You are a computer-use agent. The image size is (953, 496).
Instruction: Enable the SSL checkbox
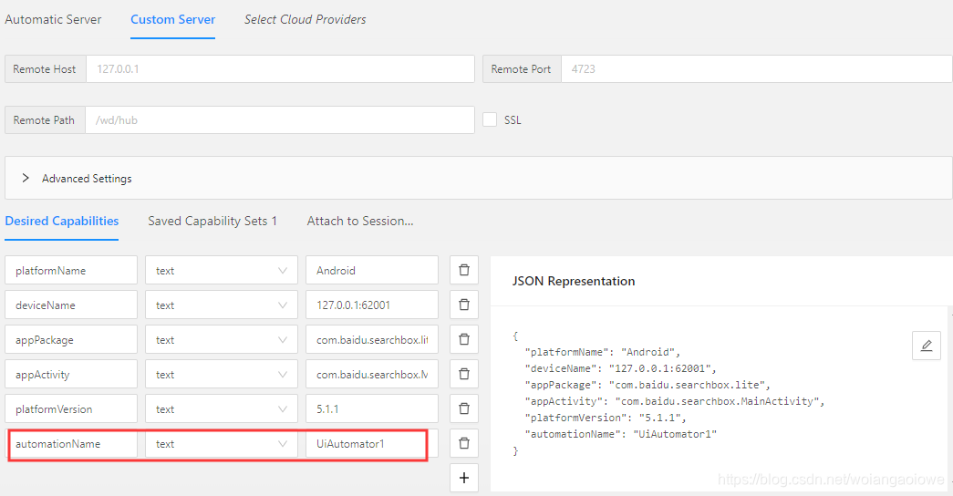point(490,119)
